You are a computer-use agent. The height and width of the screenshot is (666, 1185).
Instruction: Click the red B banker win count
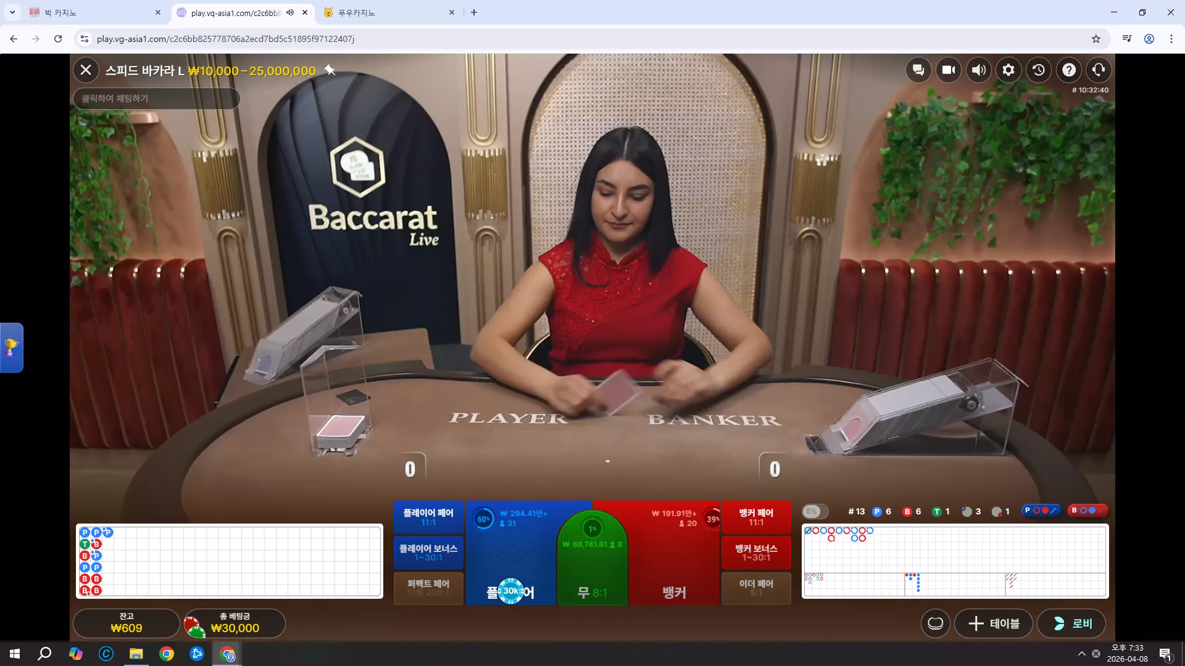point(912,512)
